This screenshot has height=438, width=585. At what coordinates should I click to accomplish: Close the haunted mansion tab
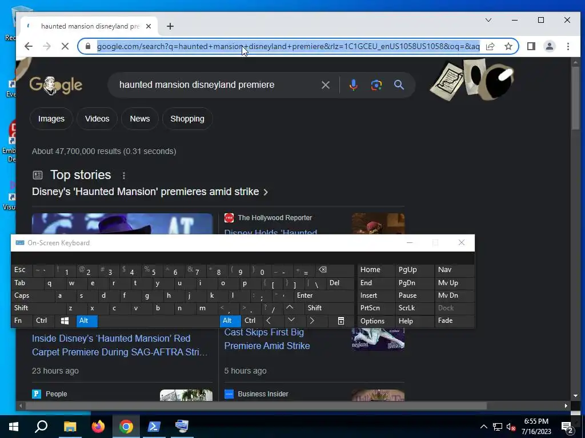coord(149,26)
